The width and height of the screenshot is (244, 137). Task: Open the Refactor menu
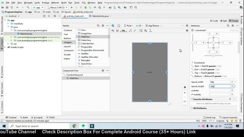pyautogui.click(x=55, y=3)
